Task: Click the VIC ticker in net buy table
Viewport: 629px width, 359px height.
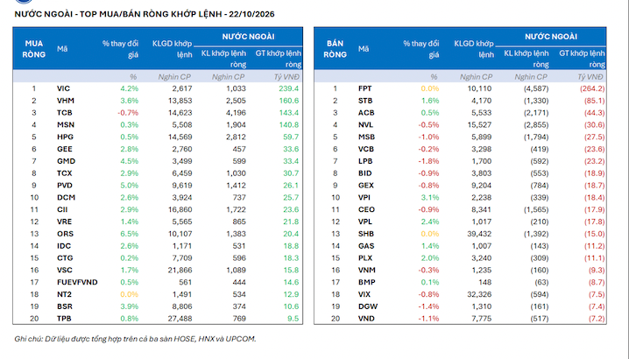Action: point(63,88)
